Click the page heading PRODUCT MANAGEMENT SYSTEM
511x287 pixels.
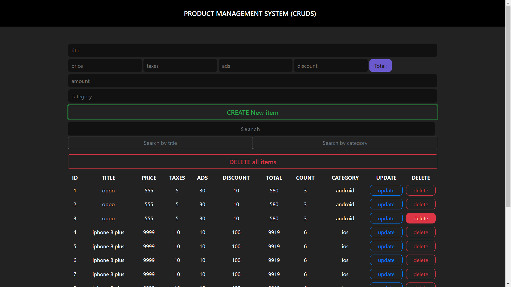(250, 14)
